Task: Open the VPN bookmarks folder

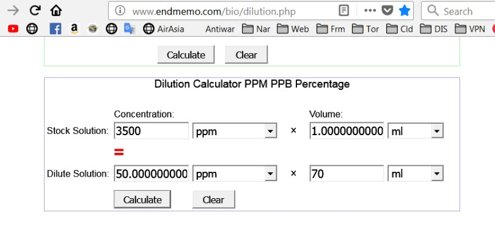Action: pyautogui.click(x=470, y=29)
